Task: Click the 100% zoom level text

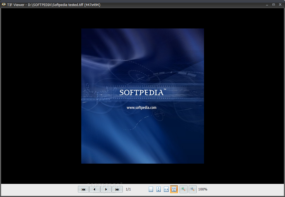Action: (x=203, y=189)
